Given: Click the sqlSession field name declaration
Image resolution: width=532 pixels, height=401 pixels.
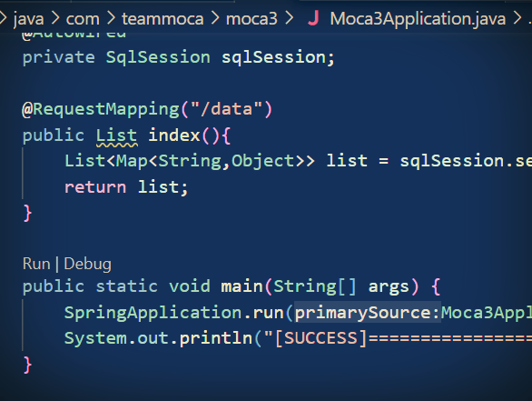Looking at the screenshot, I should pyautogui.click(x=274, y=57).
